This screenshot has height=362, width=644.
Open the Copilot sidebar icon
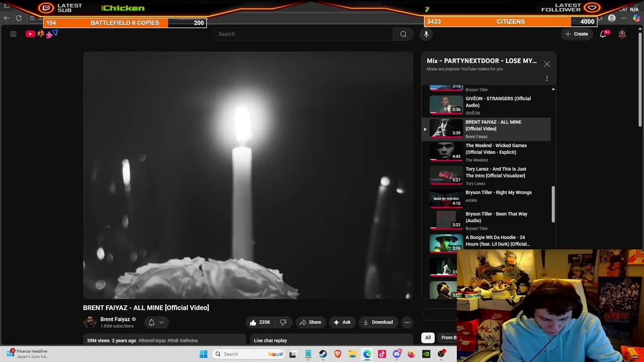tap(636, 18)
